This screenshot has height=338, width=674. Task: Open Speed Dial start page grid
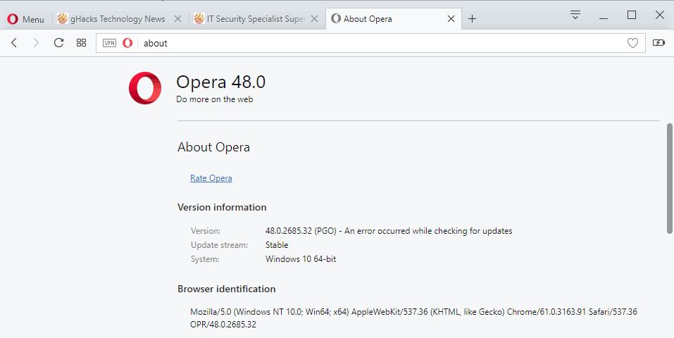point(81,42)
